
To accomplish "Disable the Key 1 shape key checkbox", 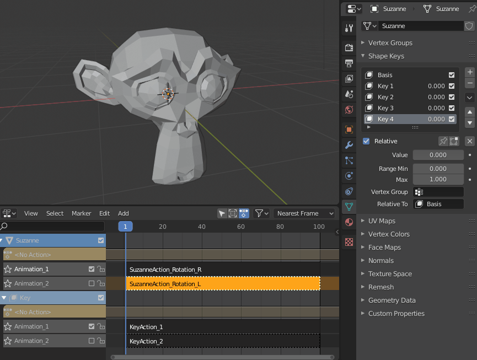I will tap(452, 86).
